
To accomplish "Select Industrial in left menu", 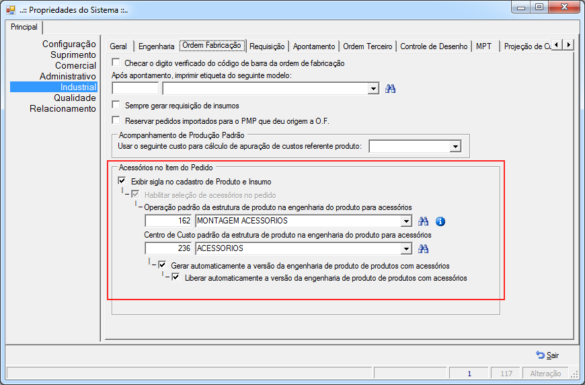I will 54,87.
